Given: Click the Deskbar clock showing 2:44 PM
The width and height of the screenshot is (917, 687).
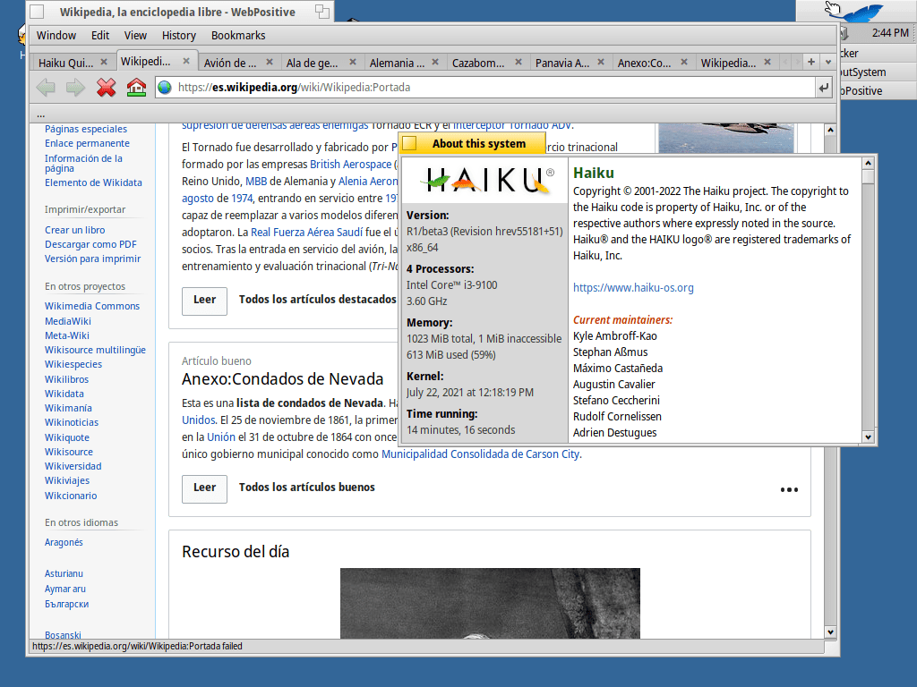Looking at the screenshot, I should pyautogui.click(x=890, y=33).
